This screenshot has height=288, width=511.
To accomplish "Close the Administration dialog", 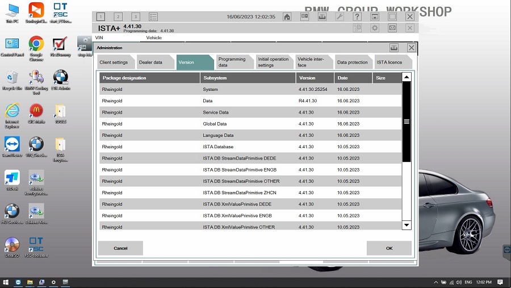I will pos(411,48).
